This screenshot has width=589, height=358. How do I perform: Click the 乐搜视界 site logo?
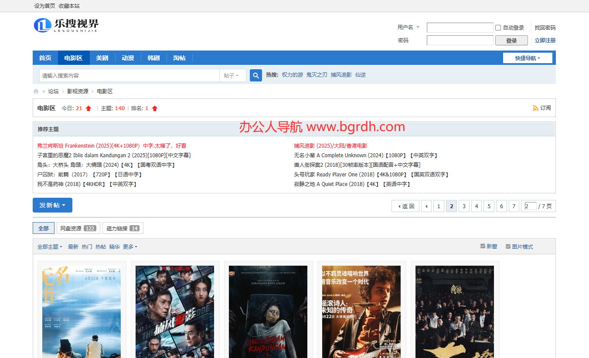pyautogui.click(x=66, y=25)
